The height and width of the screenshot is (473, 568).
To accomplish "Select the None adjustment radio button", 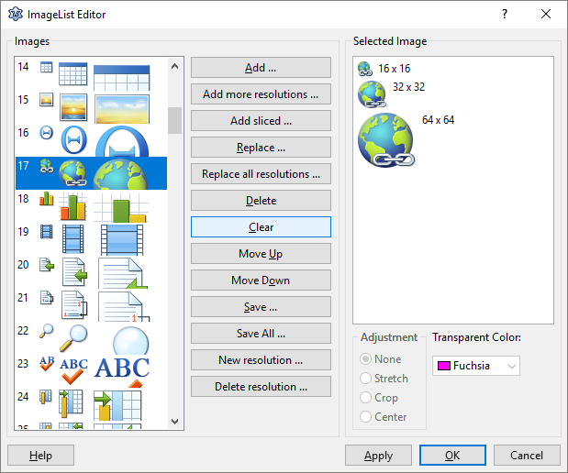I will click(368, 359).
